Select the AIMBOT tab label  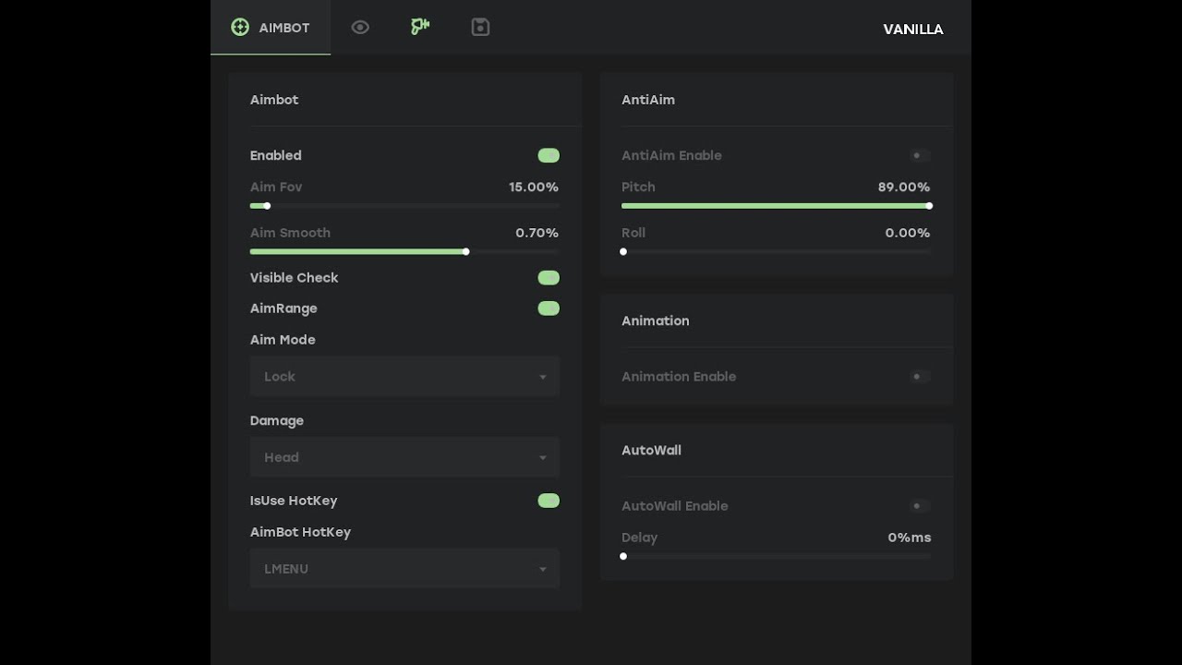coord(284,28)
